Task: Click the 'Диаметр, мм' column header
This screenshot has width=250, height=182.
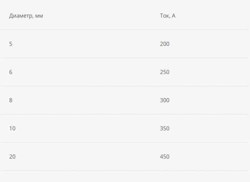Action: pos(26,16)
